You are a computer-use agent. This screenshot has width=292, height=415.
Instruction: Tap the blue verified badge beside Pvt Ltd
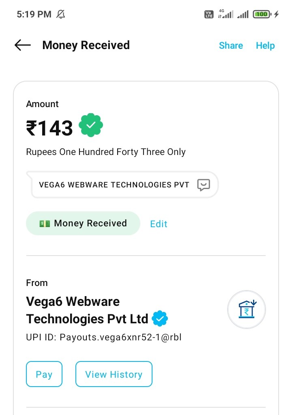point(160,319)
